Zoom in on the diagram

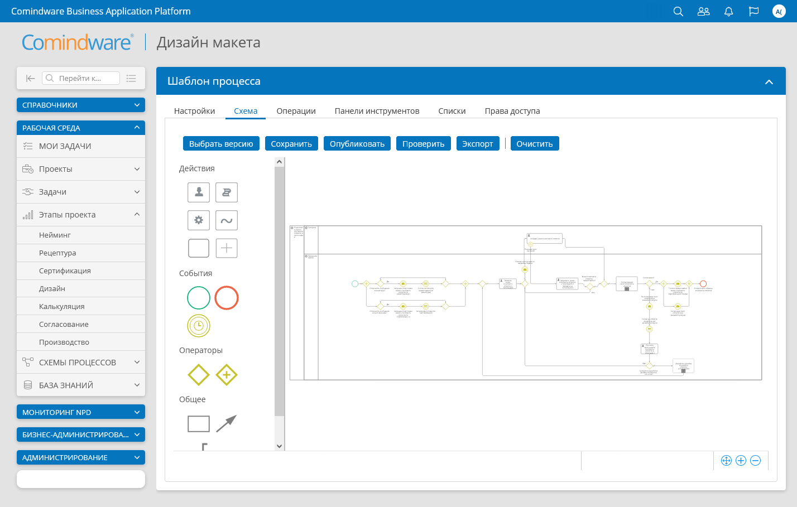pyautogui.click(x=741, y=461)
